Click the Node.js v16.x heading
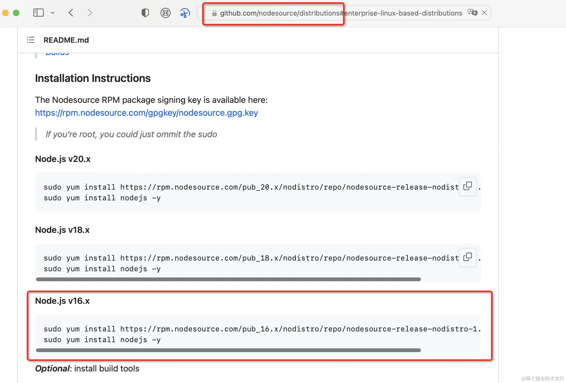Viewport: 566px width, 383px height. point(62,301)
